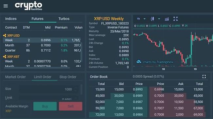Click the XRP:USD Weekly title
The image size is (213, 119).
pos(109,19)
